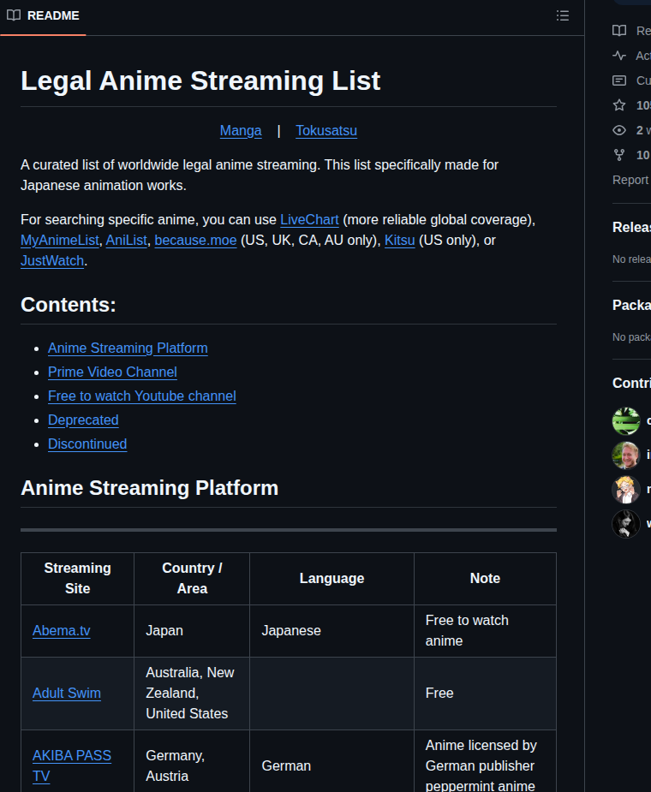Image resolution: width=651 pixels, height=792 pixels.
Task: Click the sidebar Readme book icon
Action: click(x=619, y=31)
